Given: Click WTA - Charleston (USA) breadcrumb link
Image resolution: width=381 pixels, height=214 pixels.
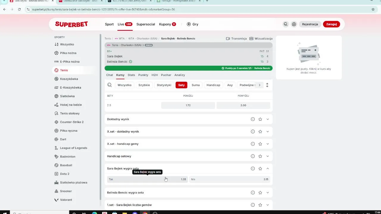Looking at the screenshot, I should pos(143,39).
